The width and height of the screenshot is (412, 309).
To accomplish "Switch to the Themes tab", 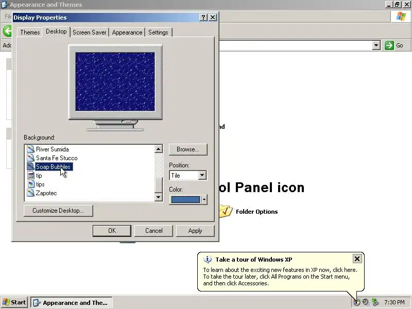I will point(30,32).
